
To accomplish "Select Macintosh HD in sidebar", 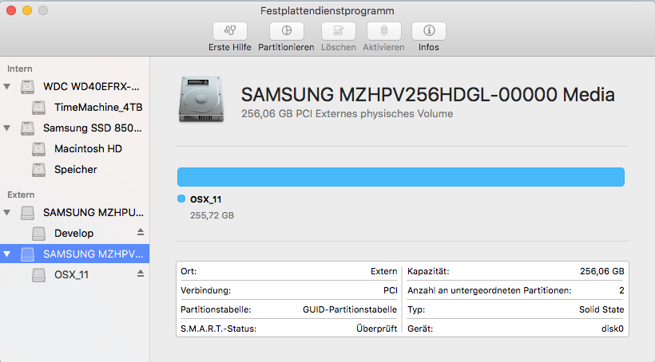I will pos(88,148).
